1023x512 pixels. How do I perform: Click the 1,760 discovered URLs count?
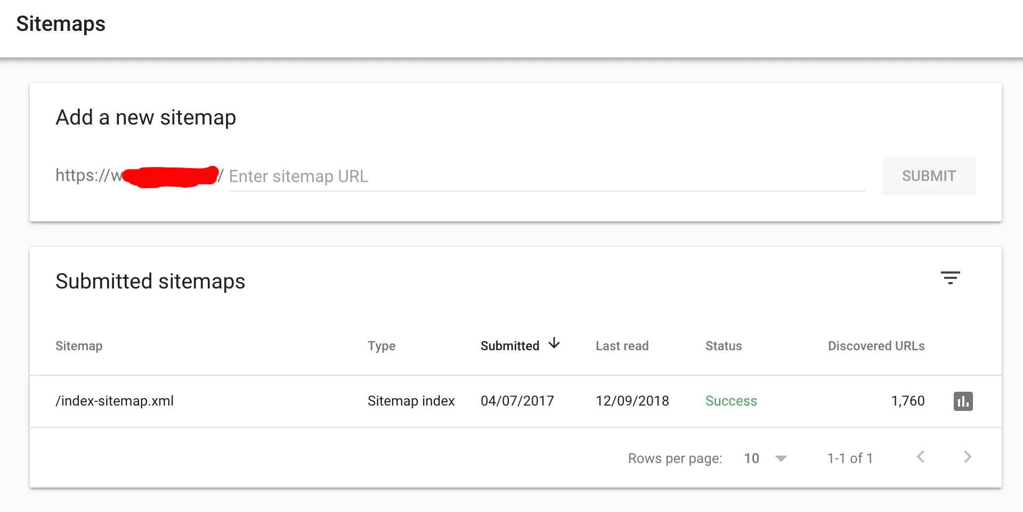click(908, 401)
